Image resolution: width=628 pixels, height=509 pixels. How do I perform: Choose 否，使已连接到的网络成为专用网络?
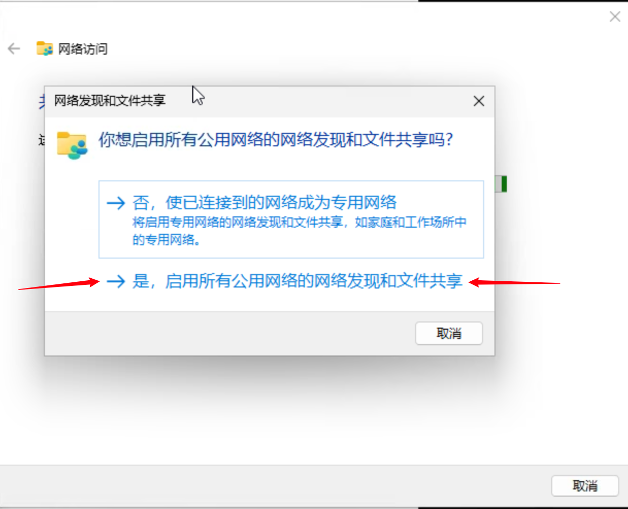point(291,219)
